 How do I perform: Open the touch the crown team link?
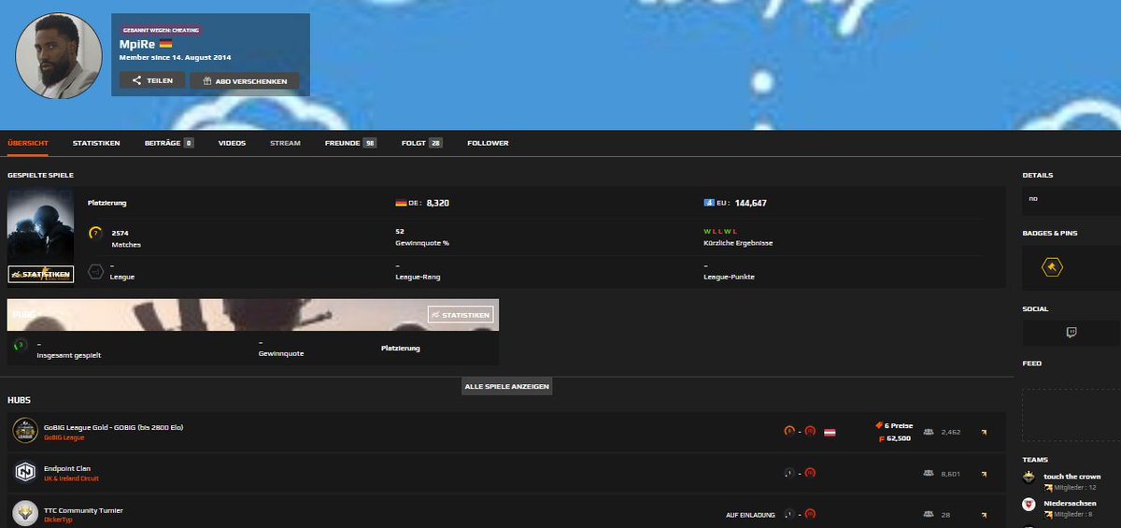click(x=1071, y=477)
